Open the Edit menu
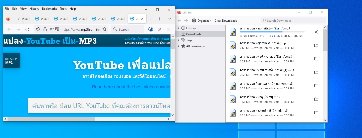Image resolution: width=362 pixels, height=138 pixels. 15,9
